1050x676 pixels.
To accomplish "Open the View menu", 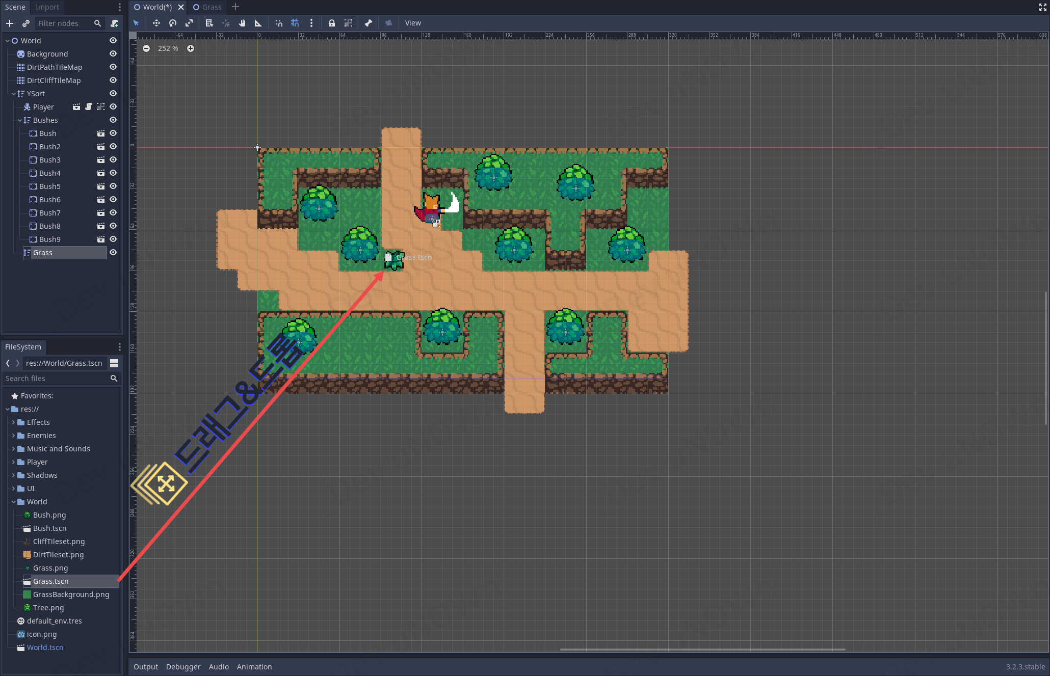I will 413,23.
